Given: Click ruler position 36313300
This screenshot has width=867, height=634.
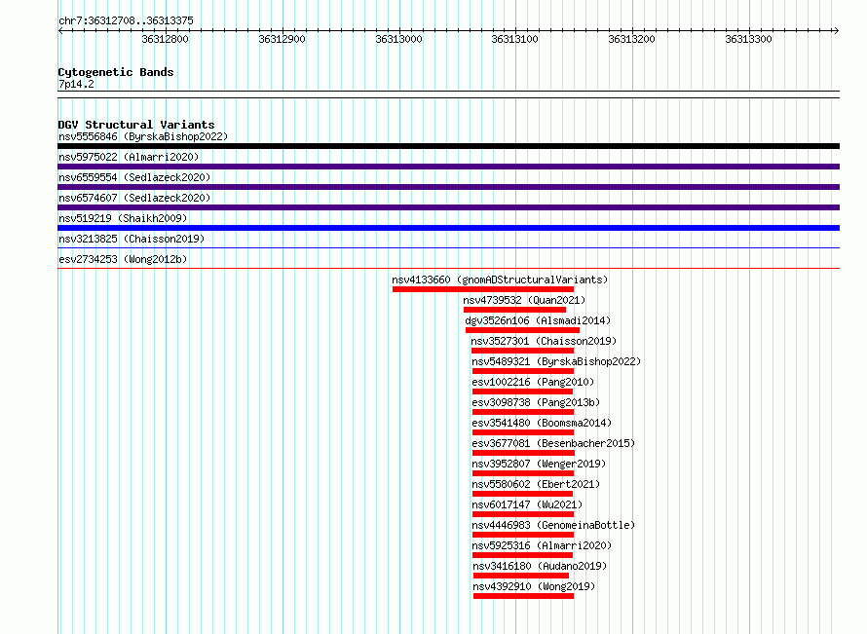Looking at the screenshot, I should (749, 39).
